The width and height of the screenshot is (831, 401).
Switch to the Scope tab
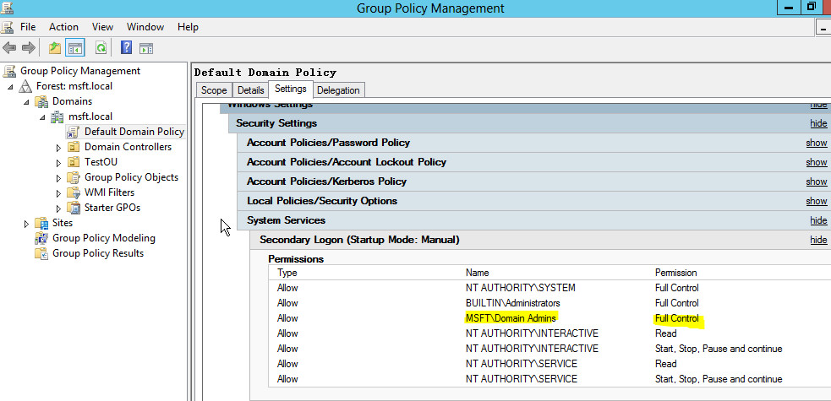[214, 90]
